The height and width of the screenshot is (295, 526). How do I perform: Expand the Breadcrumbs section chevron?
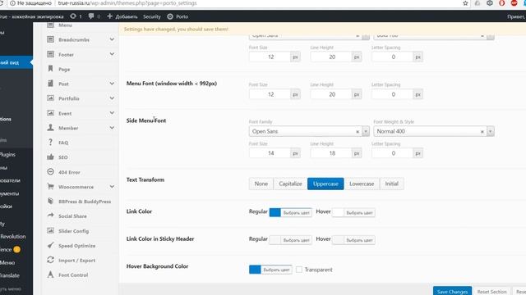(x=112, y=39)
